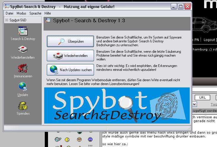Click the 'Update' sidebar label text
The image size is (217, 147).
(23, 95)
